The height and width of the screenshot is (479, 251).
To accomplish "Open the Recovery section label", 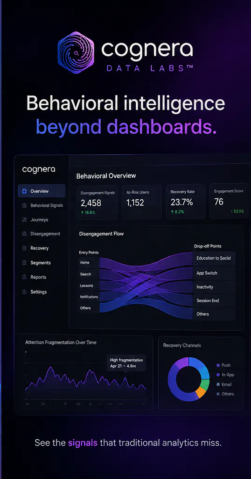I will tap(39, 248).
